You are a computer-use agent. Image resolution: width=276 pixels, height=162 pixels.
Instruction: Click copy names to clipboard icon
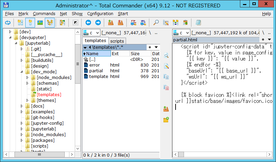[185, 23]
